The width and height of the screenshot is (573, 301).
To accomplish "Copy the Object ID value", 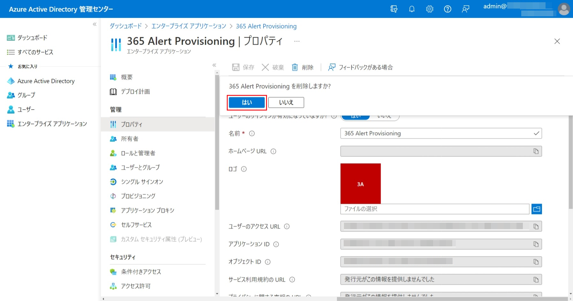I will click(x=536, y=262).
